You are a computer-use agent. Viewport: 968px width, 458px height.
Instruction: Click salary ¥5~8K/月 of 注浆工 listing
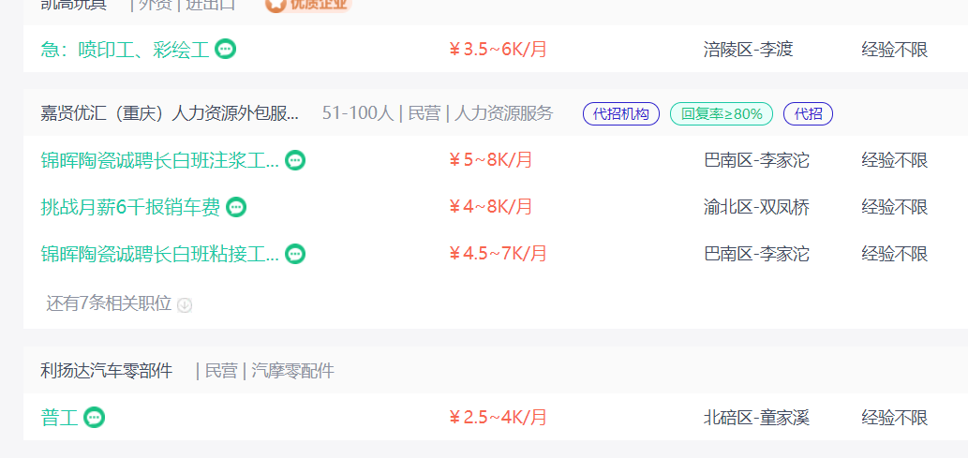tap(491, 160)
